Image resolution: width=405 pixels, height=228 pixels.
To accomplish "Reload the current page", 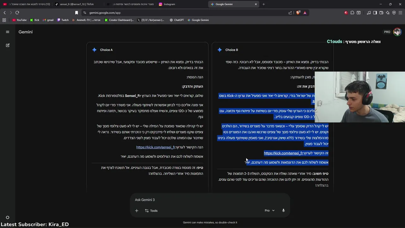I will [17, 13].
